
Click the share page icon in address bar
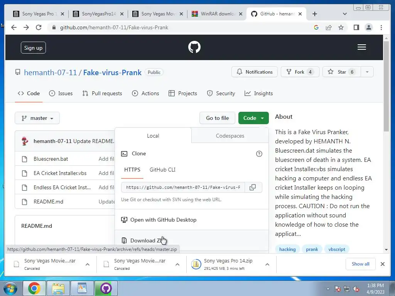[329, 27]
